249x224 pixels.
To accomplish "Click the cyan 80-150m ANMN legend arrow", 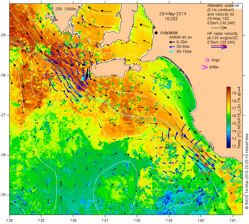I will 172,52.
